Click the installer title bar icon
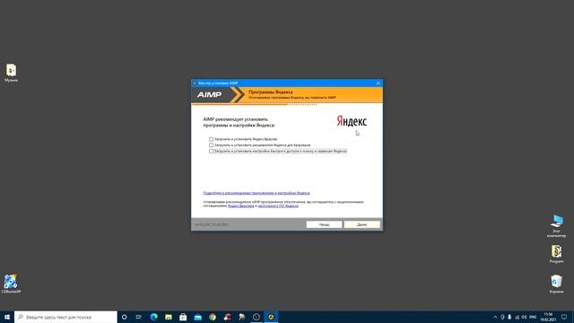The image size is (574, 323). 195,83
